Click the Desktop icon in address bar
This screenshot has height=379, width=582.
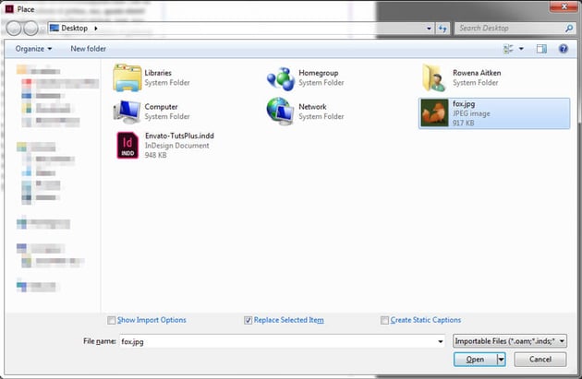[55, 28]
